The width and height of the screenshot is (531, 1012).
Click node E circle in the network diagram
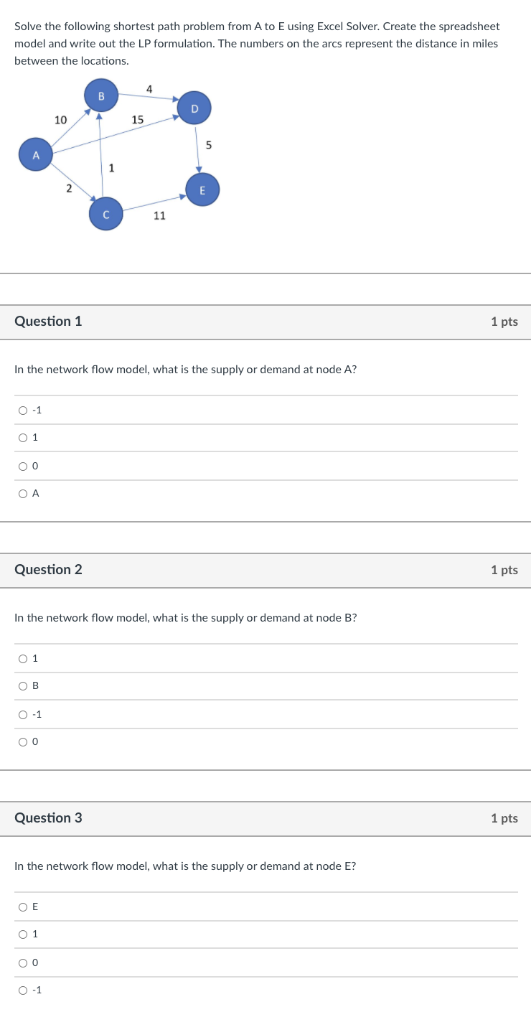coord(202,190)
